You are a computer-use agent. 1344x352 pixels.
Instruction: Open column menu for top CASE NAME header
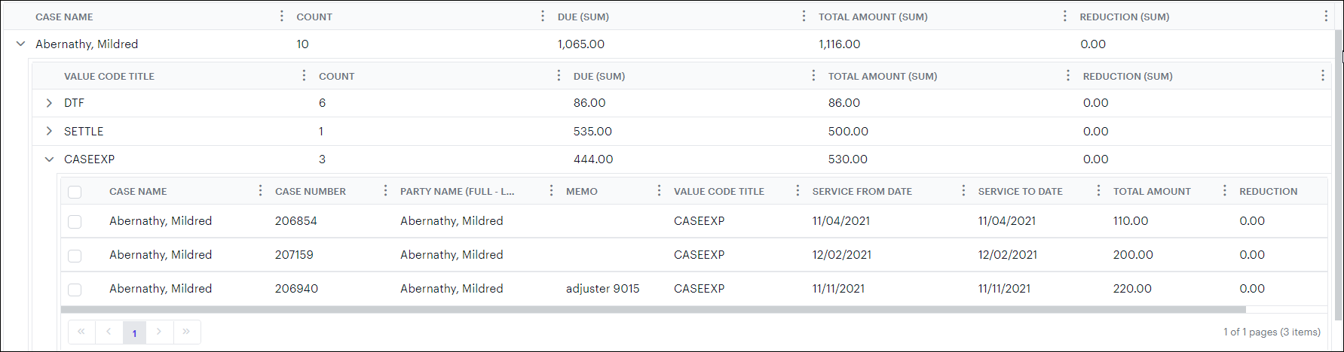click(x=282, y=16)
